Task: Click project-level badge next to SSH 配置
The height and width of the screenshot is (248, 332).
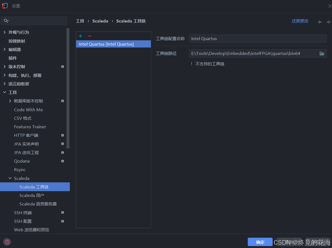Action: click(62, 221)
